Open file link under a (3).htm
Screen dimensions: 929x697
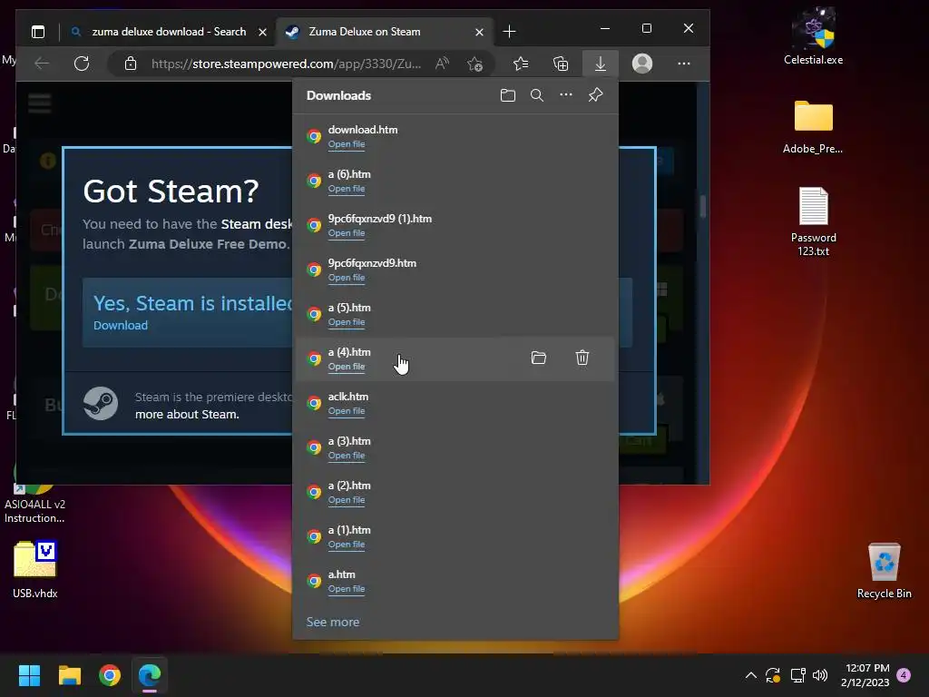pyautogui.click(x=347, y=456)
